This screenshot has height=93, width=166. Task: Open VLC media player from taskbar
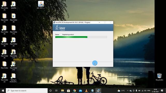pos(86,91)
